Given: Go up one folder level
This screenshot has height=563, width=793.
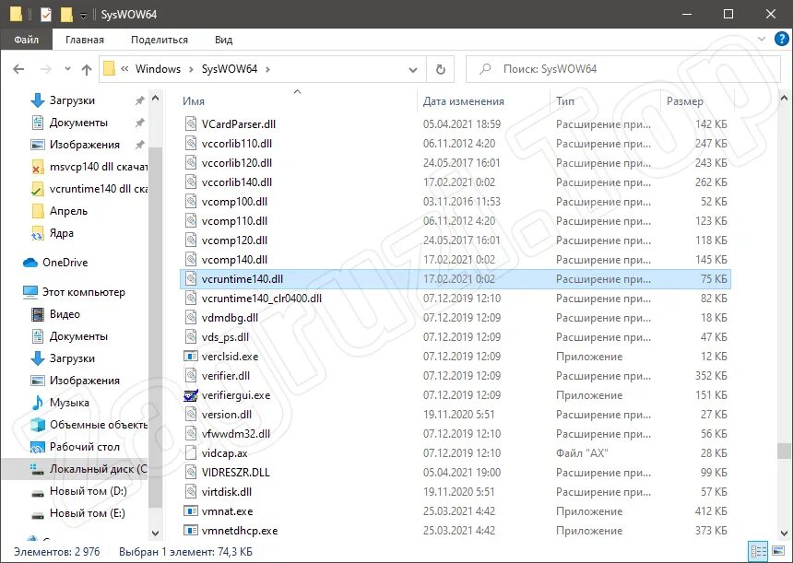Looking at the screenshot, I should pos(87,69).
